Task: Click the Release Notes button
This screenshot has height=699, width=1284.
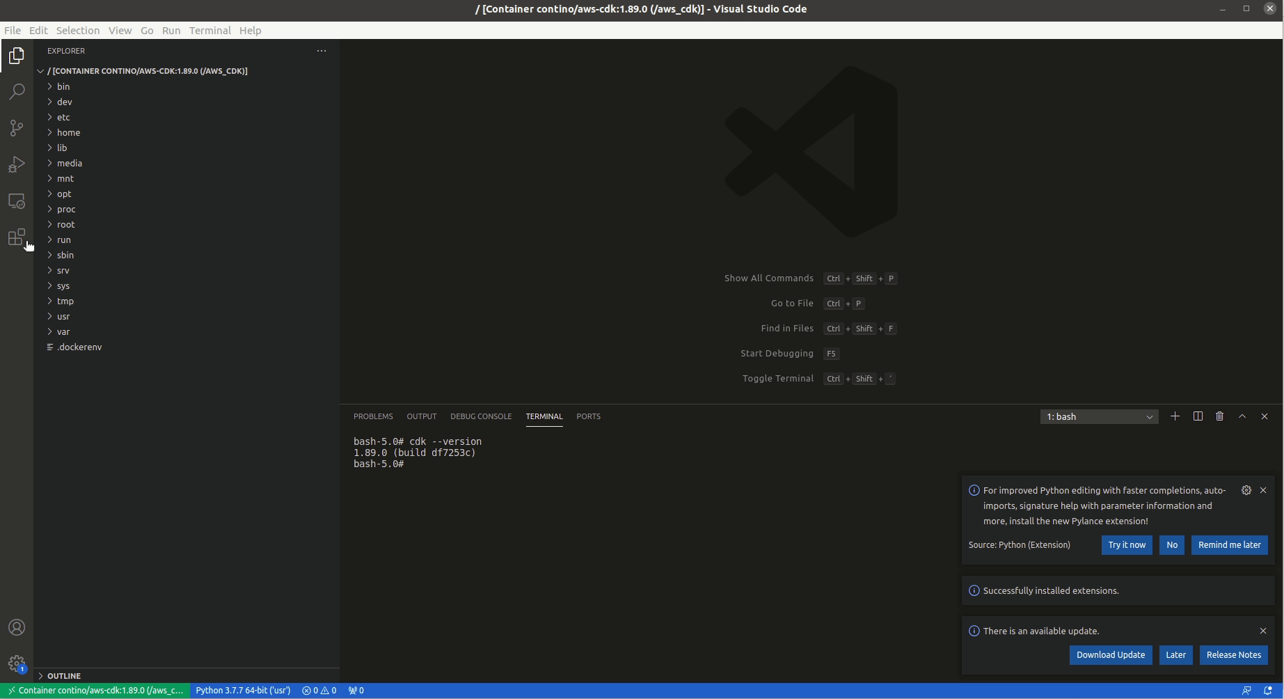Action: point(1233,654)
